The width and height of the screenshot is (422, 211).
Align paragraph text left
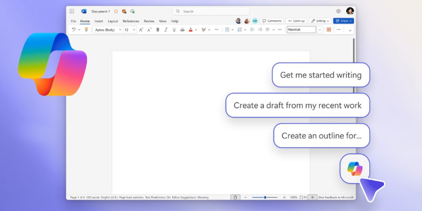[268, 30]
